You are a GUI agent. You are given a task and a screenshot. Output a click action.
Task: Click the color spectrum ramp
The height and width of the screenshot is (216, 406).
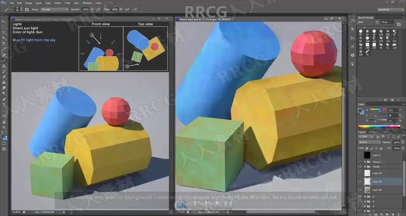click(379, 127)
